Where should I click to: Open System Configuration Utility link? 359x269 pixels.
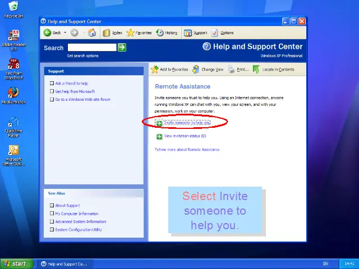79,230
